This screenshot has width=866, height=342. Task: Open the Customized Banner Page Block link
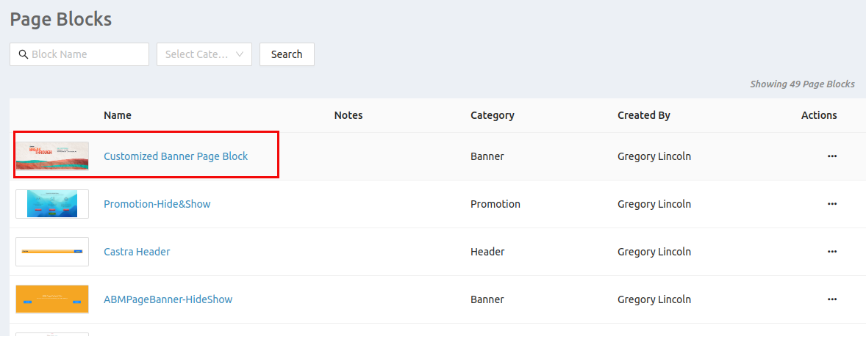[176, 156]
